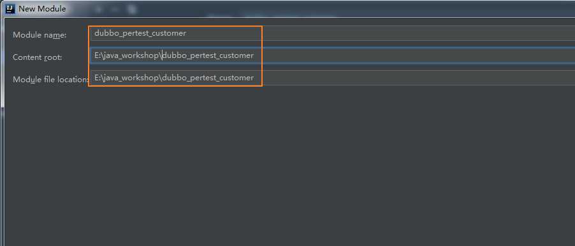The height and width of the screenshot is (246, 575).
Task: Click drive letter "E:" in Content root field
Action: pos(97,55)
